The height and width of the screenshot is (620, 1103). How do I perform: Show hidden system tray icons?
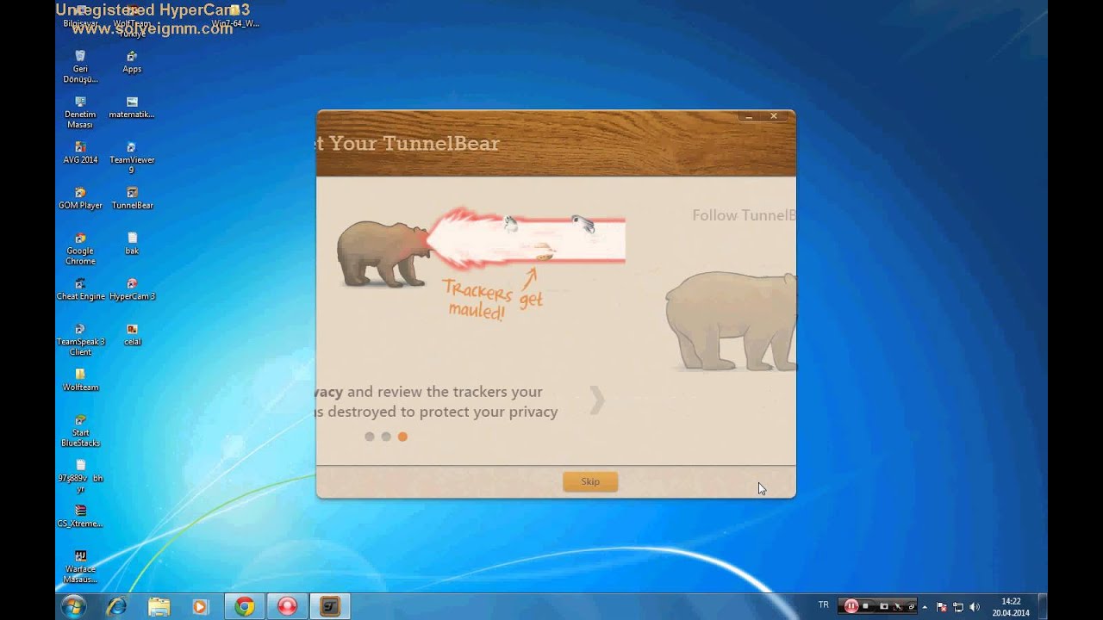[x=926, y=606]
